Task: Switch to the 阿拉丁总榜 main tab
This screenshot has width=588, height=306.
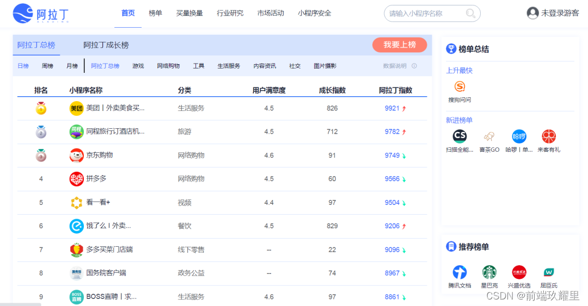Action: [x=36, y=45]
